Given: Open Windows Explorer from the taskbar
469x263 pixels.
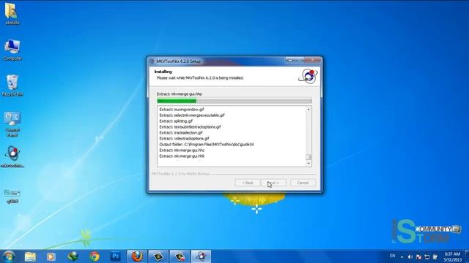Looking at the screenshot, I should click(30, 256).
